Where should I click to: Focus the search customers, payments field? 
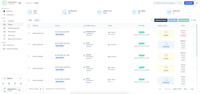click(x=167, y=3)
